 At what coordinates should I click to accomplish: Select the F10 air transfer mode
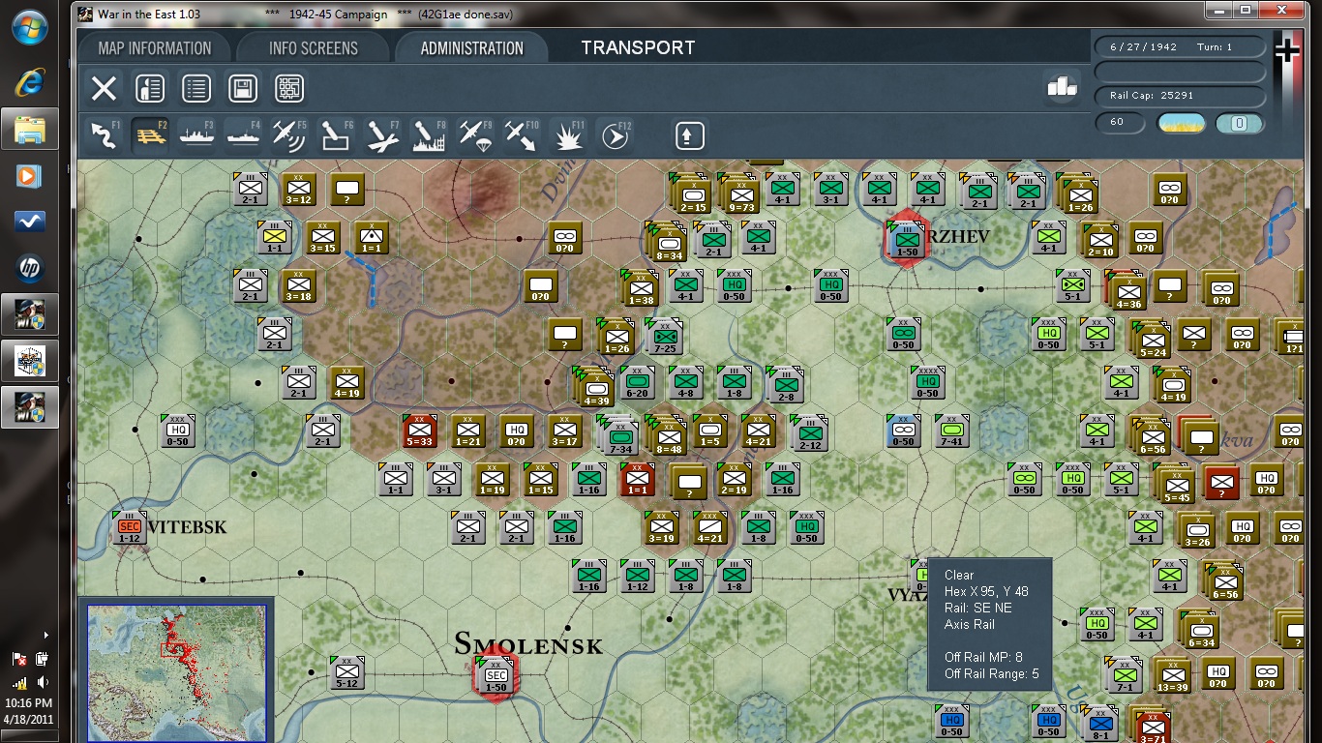[x=523, y=135]
